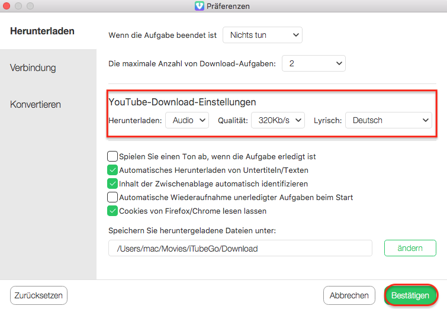Open the Herunterladen Audio format dropdown
Image resolution: width=447 pixels, height=309 pixels.
tap(187, 120)
